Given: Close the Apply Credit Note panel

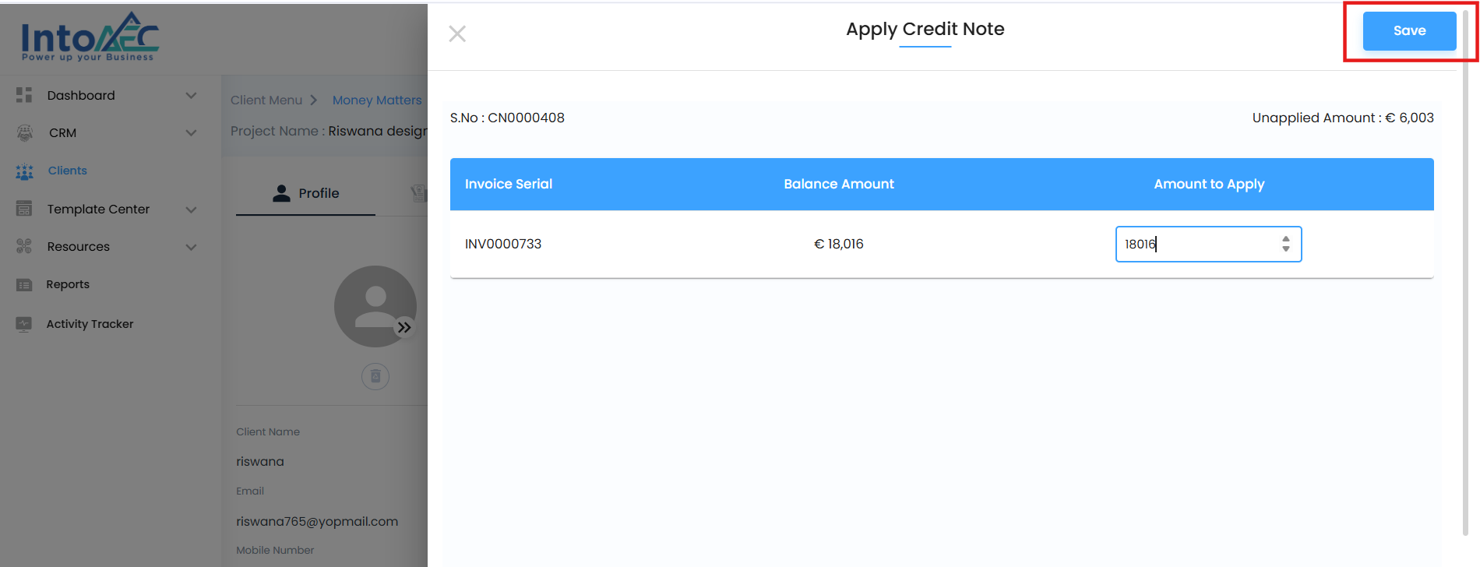Looking at the screenshot, I should 457,33.
